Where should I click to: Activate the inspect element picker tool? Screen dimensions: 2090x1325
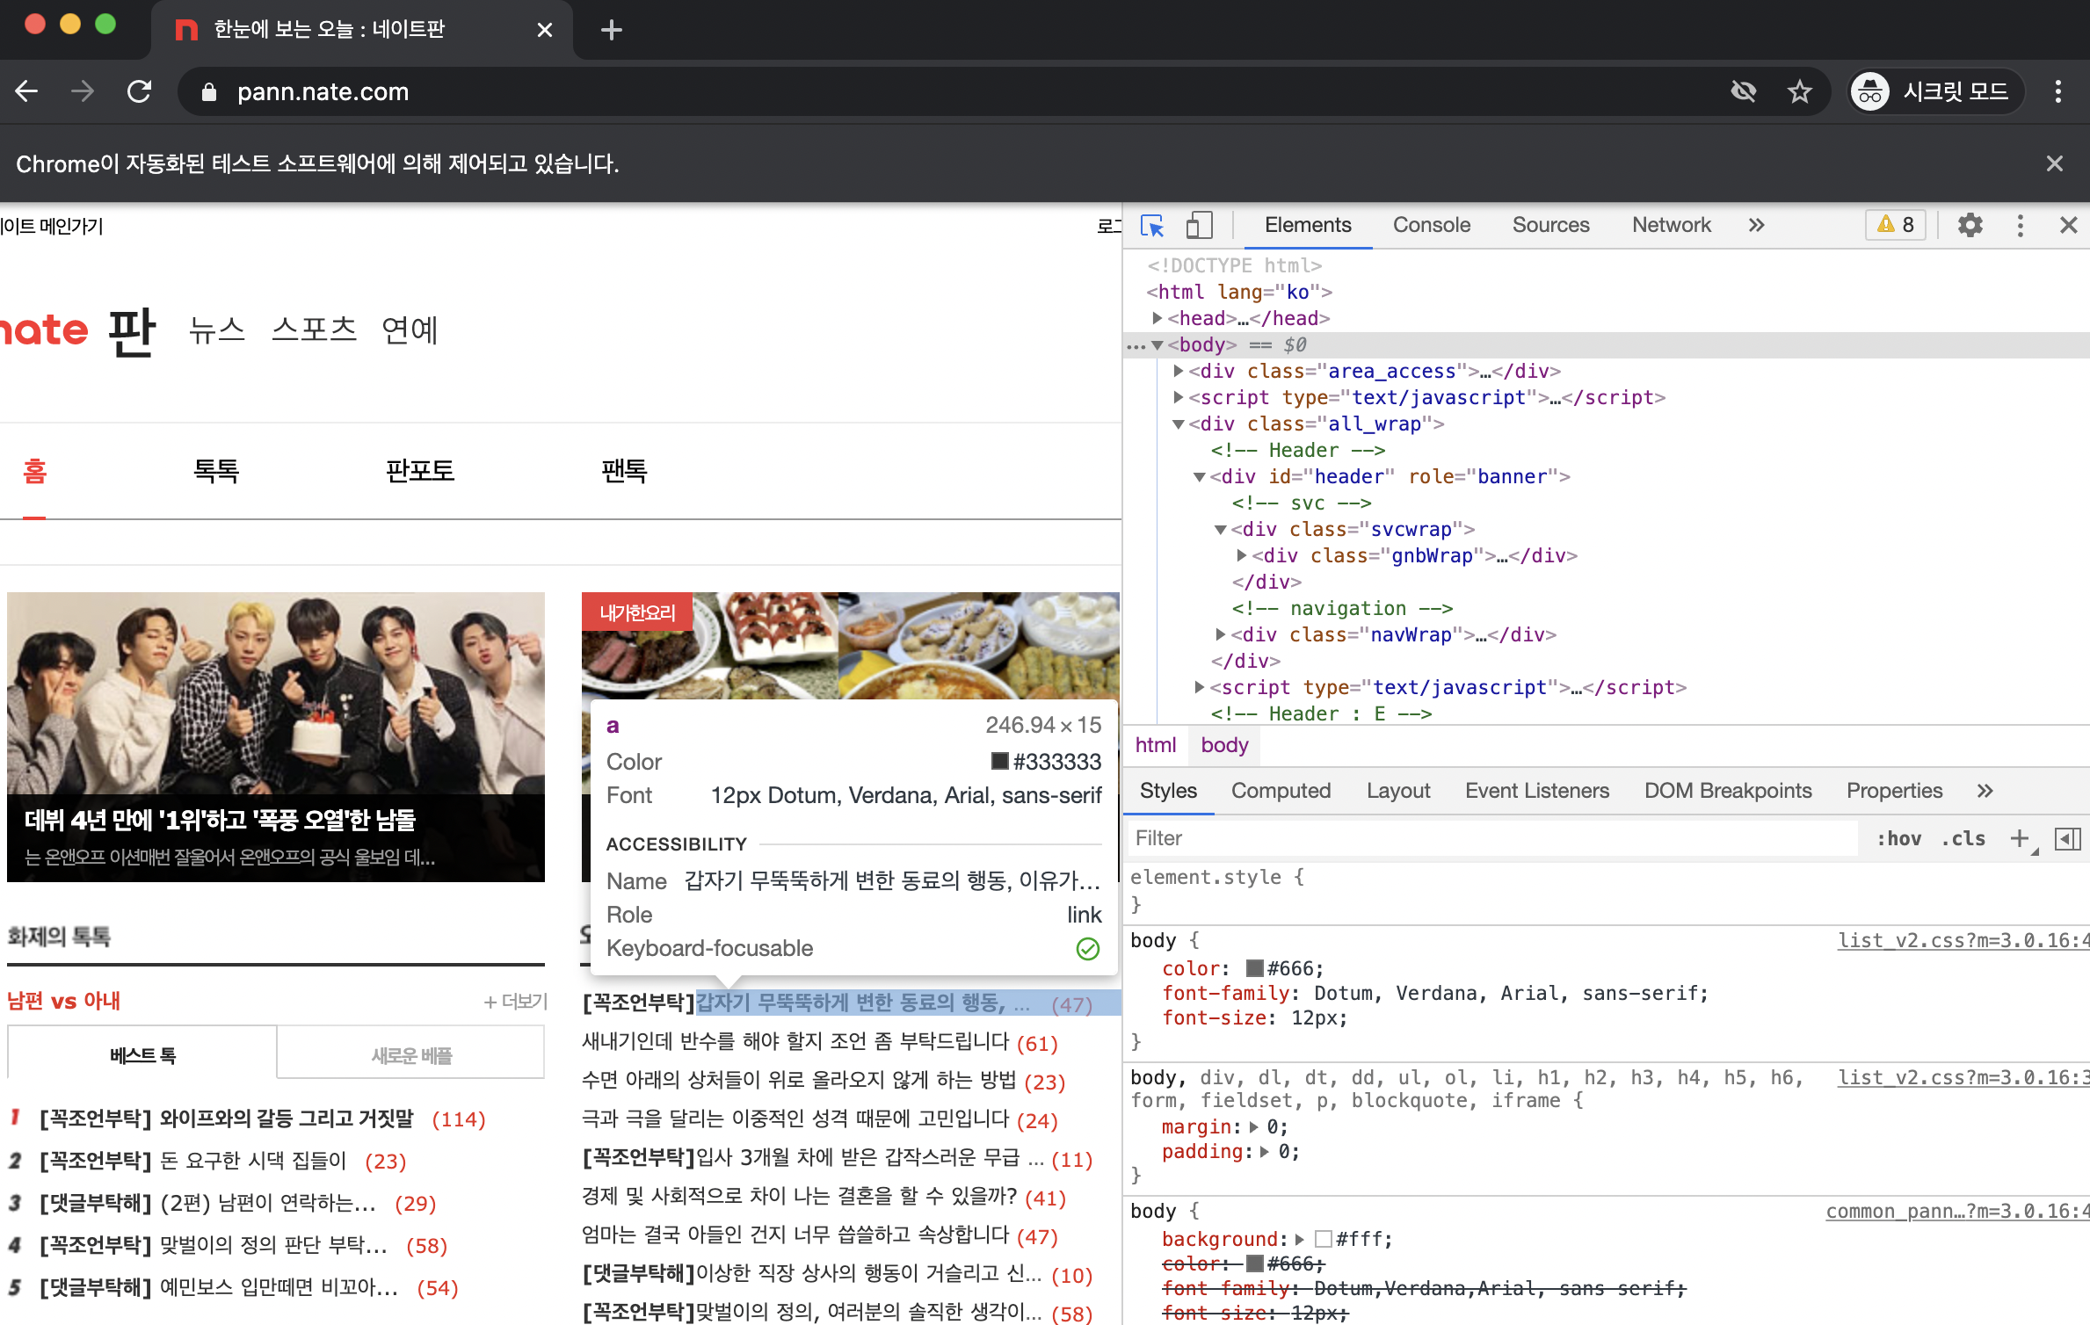click(x=1152, y=226)
